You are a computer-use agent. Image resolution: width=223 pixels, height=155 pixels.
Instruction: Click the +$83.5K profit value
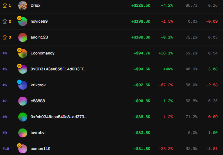click(142, 133)
